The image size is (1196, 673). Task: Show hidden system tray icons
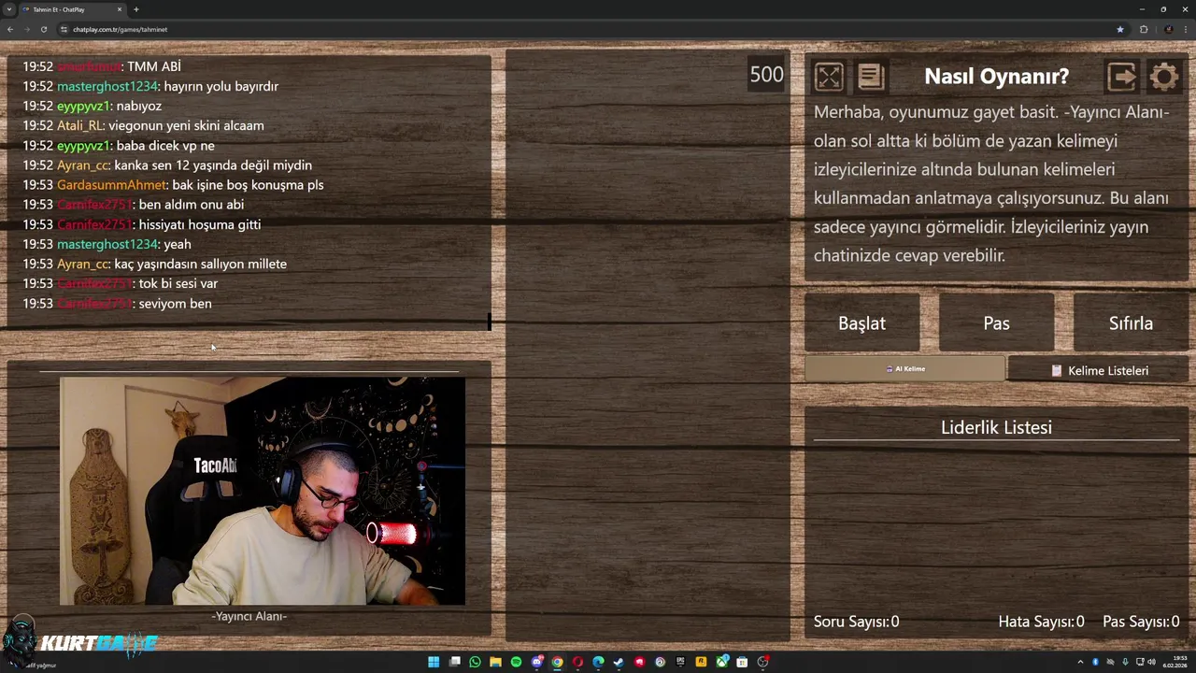1080,662
